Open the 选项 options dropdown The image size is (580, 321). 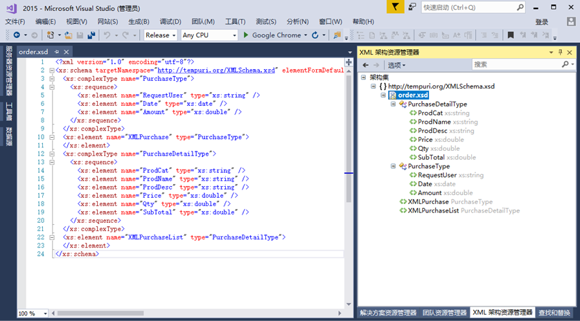(x=396, y=65)
